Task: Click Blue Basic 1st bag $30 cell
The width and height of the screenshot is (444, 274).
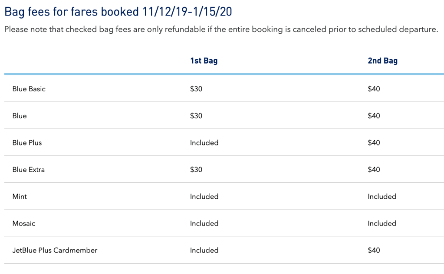Action: pos(196,89)
